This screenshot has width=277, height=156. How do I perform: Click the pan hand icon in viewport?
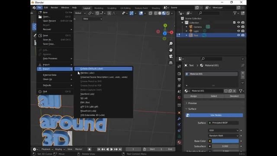[x=171, y=50]
